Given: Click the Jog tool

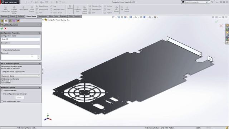Looking at the screenshot, I should click(53, 6).
